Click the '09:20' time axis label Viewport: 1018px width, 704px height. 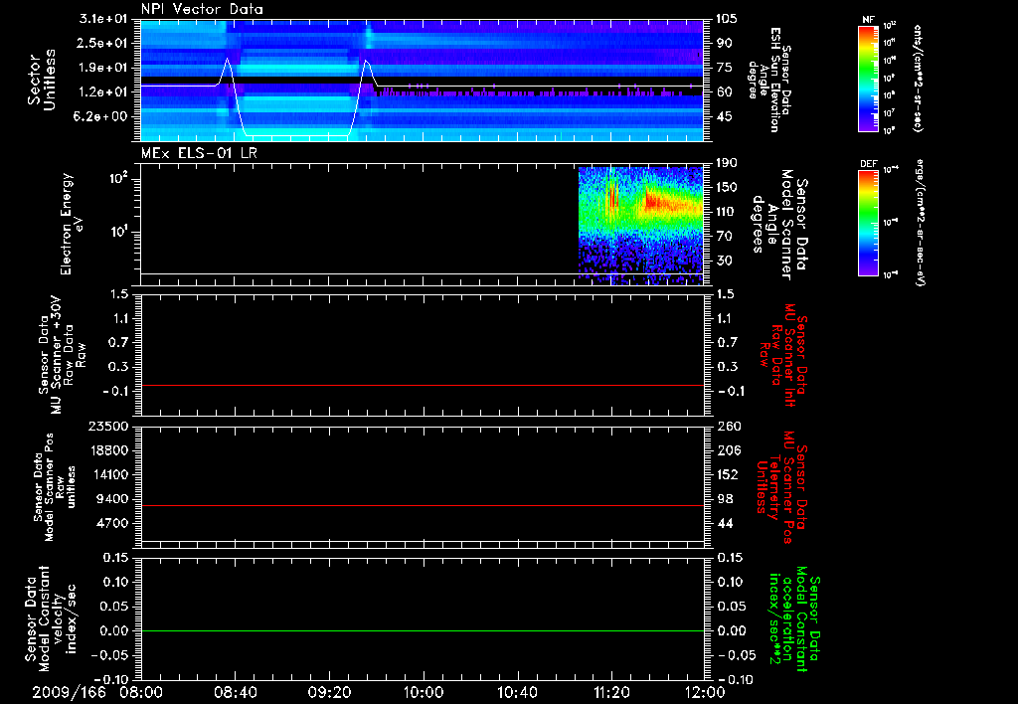coord(329,692)
